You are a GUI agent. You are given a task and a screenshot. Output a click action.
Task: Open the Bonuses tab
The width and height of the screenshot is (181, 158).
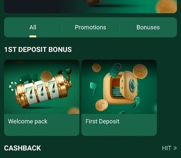(x=148, y=27)
